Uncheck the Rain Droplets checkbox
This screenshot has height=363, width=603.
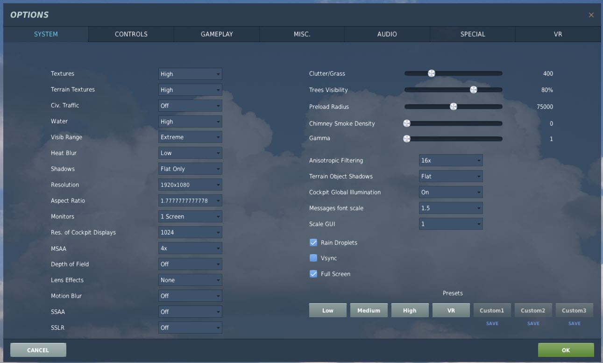coord(313,242)
